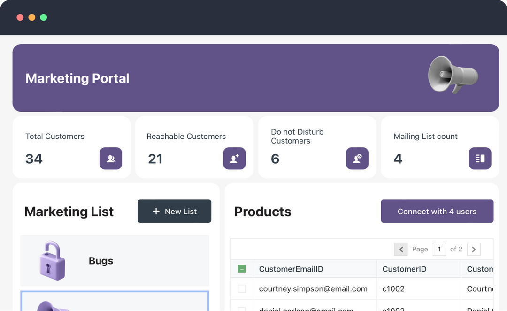Click the green zoom button in the window controls
This screenshot has width=507, height=311.
pyautogui.click(x=43, y=17)
